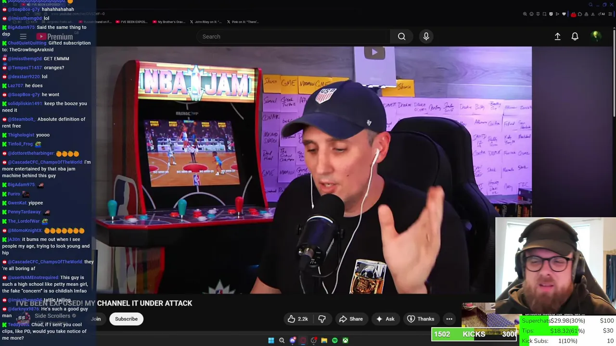
Task: Open the YouTube account avatar menu
Action: coord(595,36)
